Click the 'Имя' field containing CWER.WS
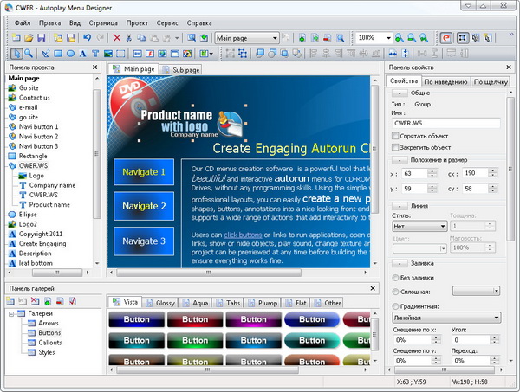This screenshot has width=520, height=392. point(446,123)
